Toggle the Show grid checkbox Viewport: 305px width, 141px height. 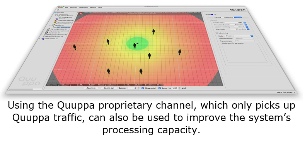point(143,88)
